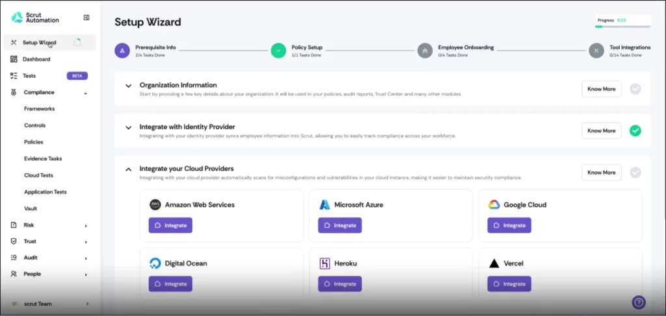Open the scrut Team account arrow

click(88, 304)
